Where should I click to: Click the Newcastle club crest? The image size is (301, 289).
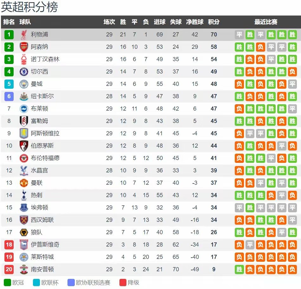point(24,96)
